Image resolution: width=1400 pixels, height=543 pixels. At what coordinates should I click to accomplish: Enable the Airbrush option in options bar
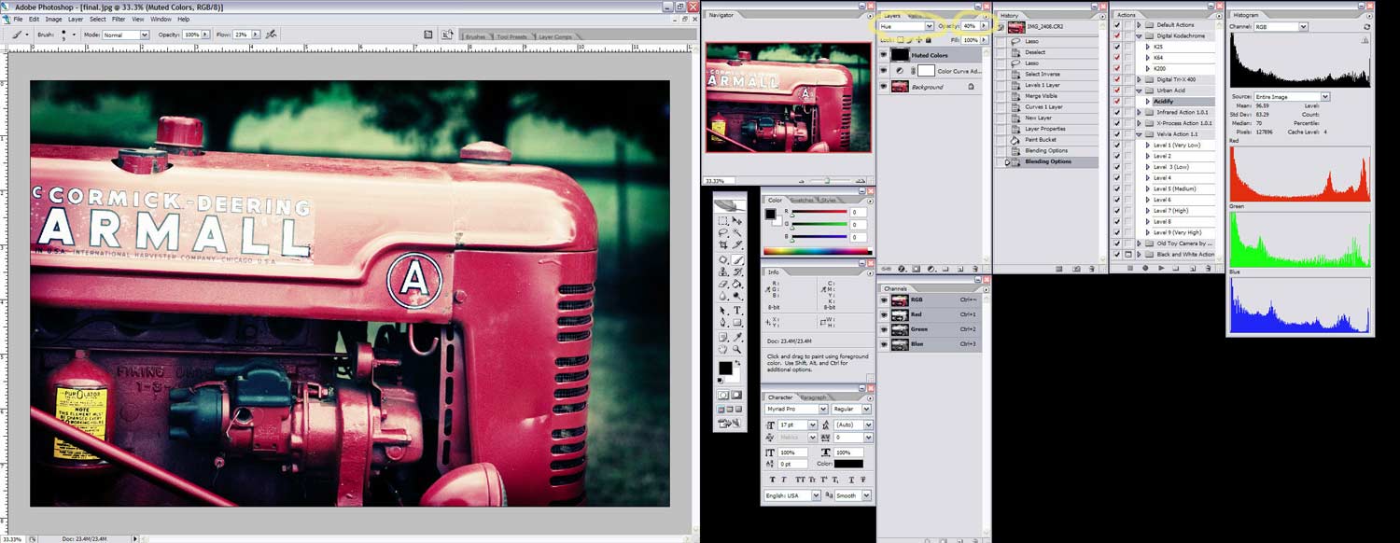[271, 35]
